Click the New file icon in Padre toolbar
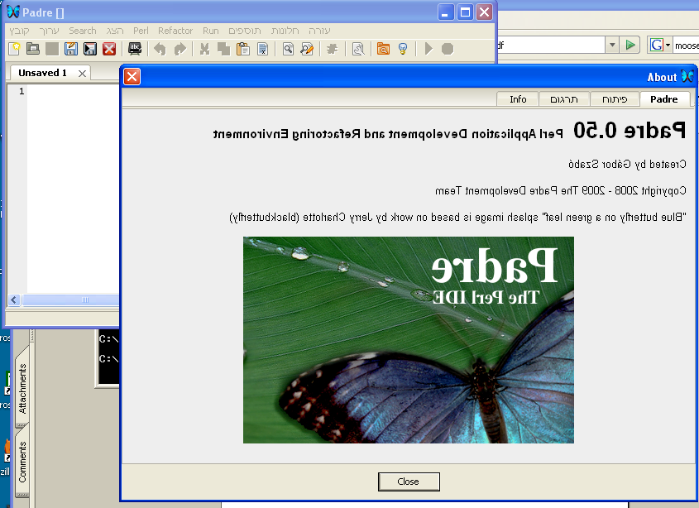The height and width of the screenshot is (508, 699). pos(14,48)
